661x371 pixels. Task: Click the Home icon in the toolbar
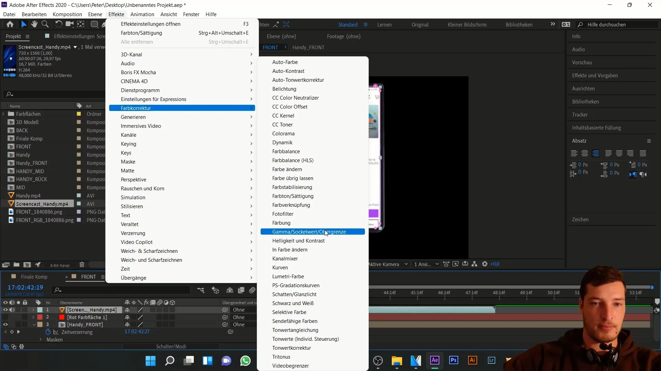pos(10,24)
